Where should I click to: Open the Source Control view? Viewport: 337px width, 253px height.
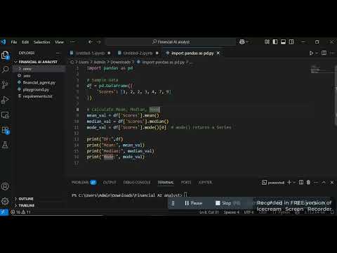tap(5, 84)
